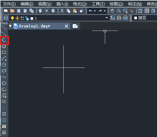Open the 绘图(D) menu
This screenshot has height=137, width=157.
tap(116, 4)
